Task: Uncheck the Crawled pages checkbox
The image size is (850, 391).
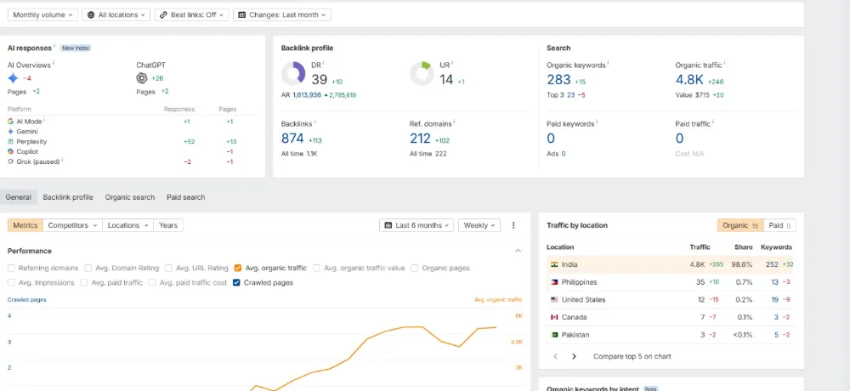Action: click(x=236, y=282)
